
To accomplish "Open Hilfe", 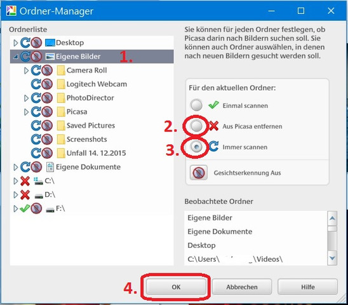I will [308, 287].
